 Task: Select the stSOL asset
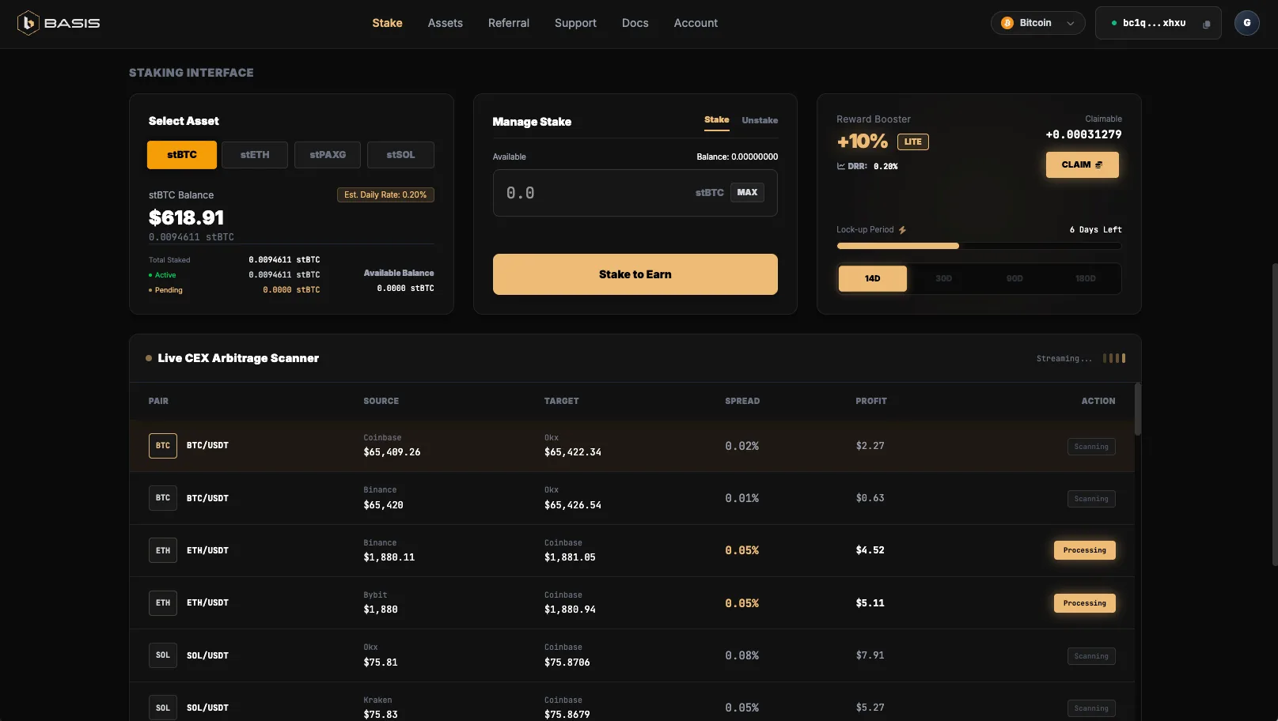tap(400, 155)
